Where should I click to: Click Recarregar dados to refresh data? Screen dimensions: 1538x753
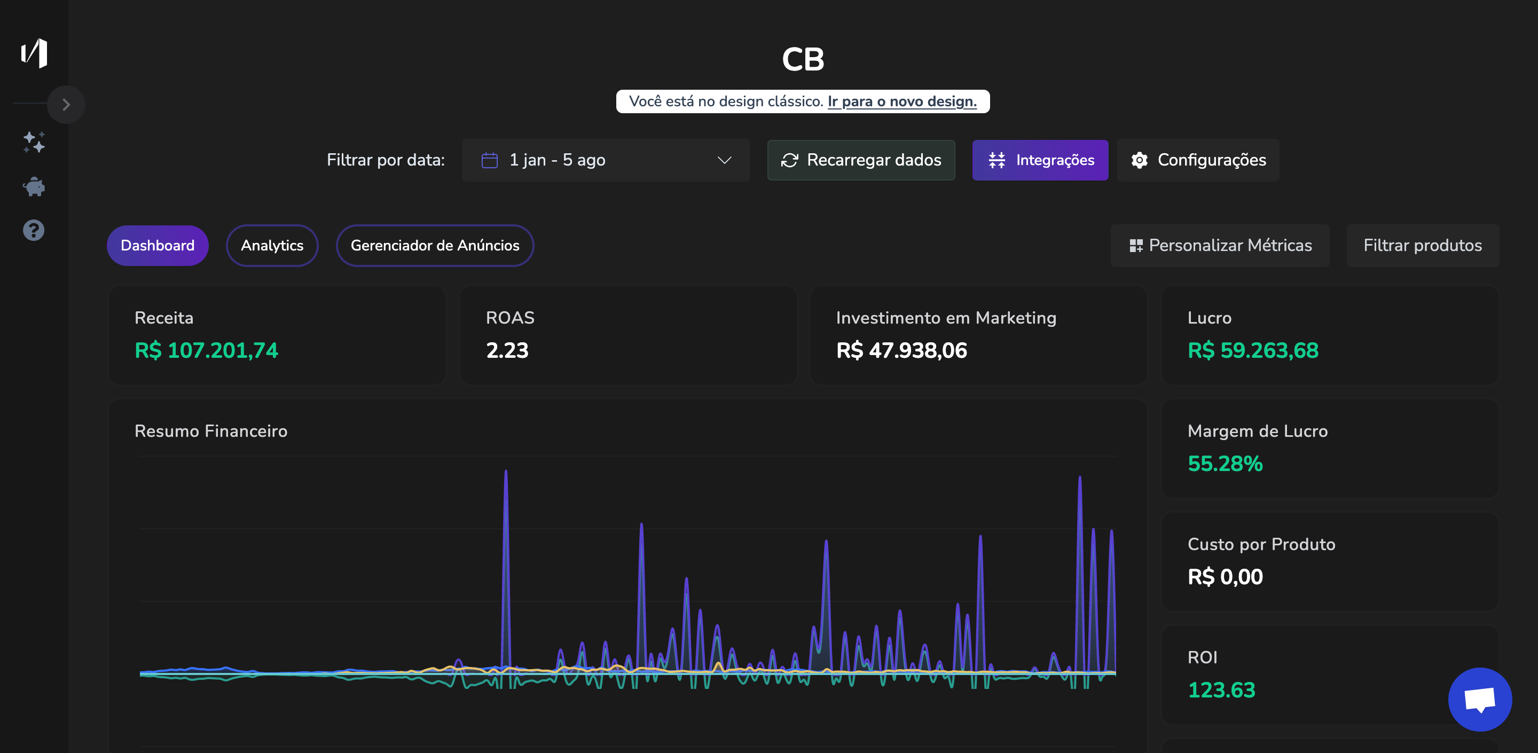click(861, 160)
